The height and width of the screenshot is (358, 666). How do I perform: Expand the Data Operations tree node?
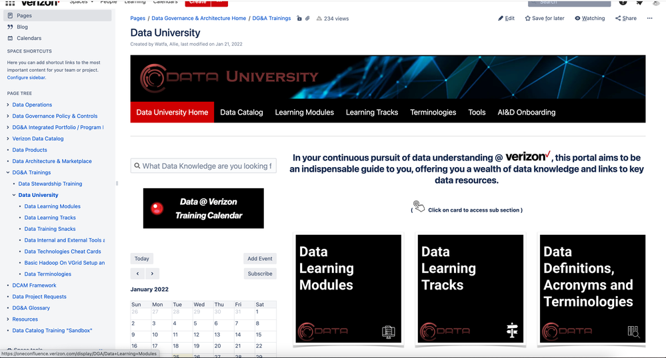[8, 104]
